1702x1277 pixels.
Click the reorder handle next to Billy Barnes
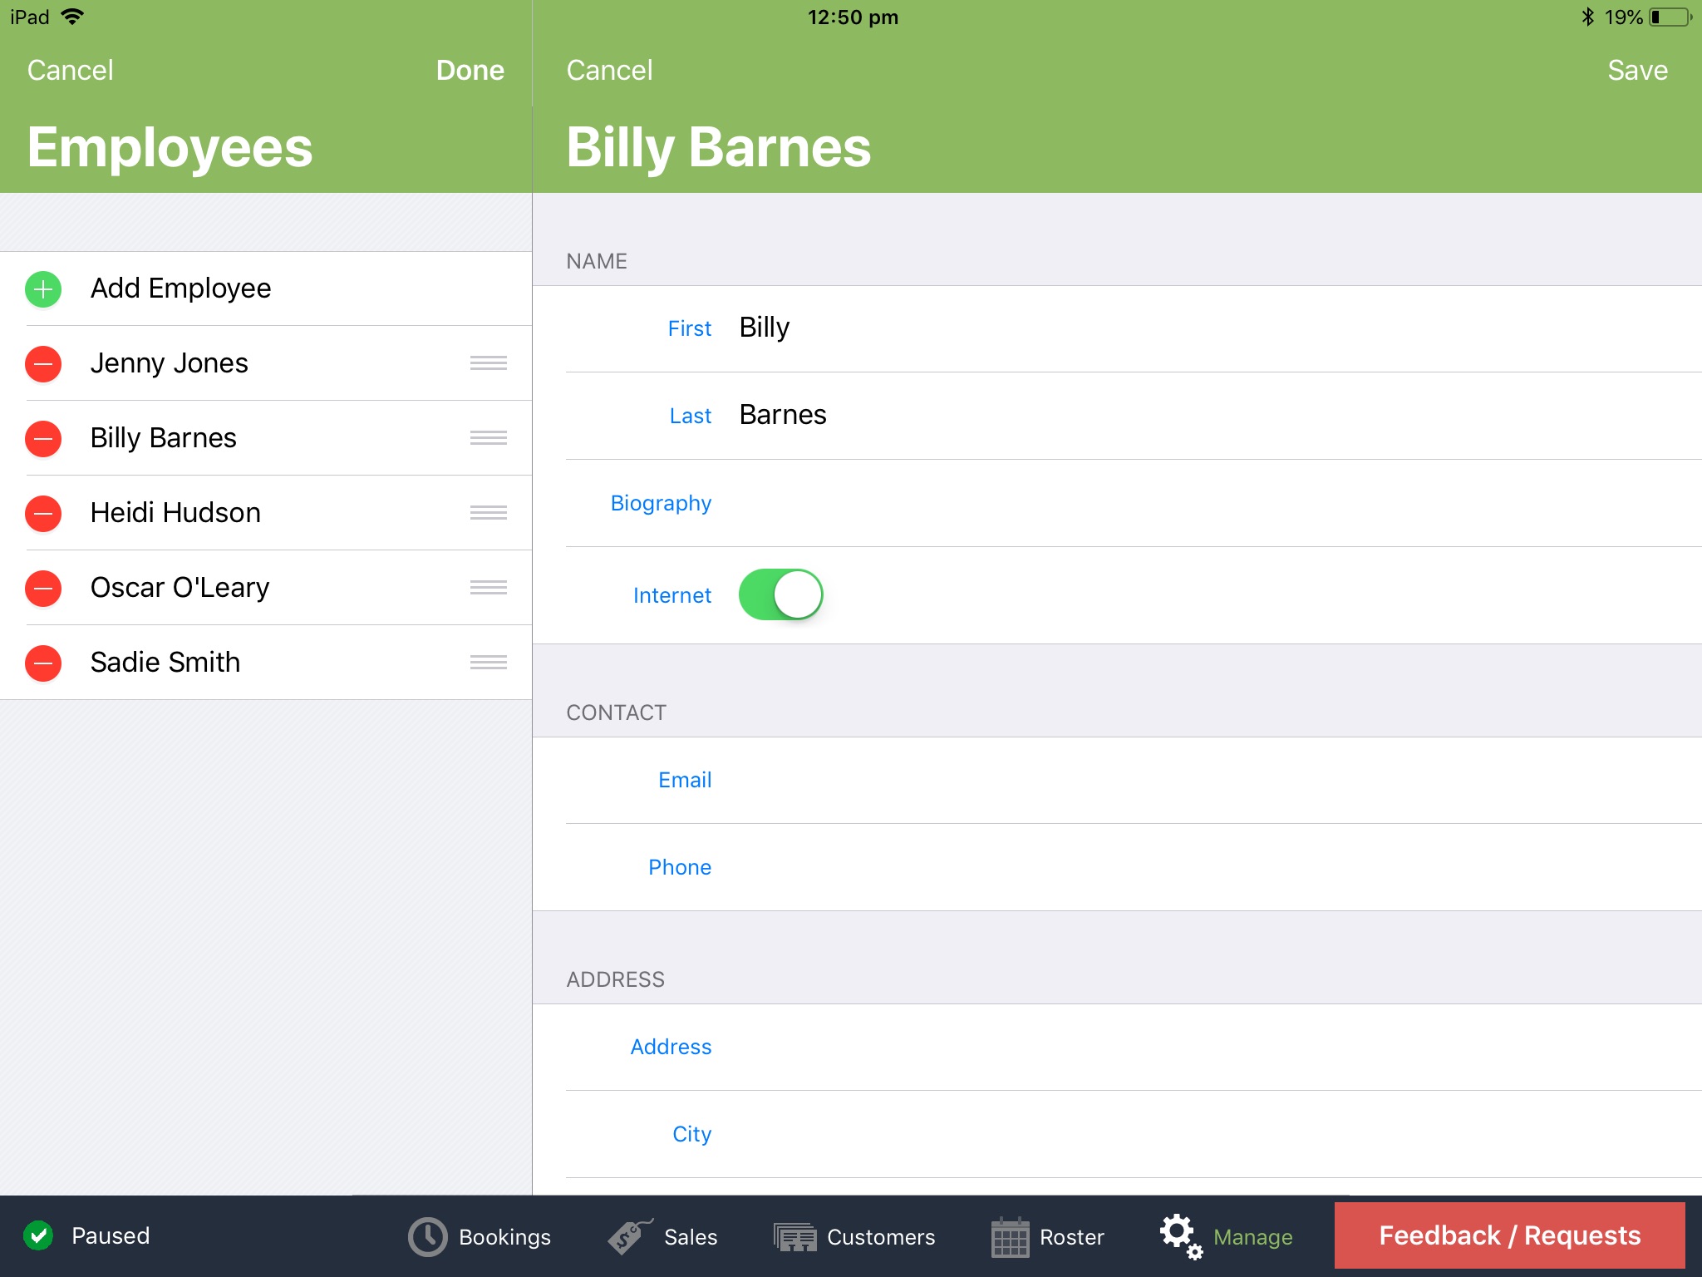488,438
